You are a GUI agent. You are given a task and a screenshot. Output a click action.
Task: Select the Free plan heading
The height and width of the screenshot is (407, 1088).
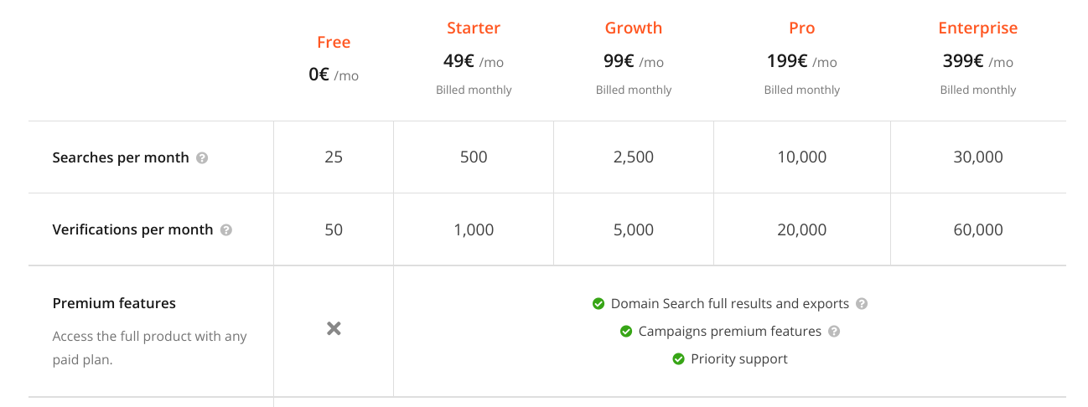click(334, 43)
